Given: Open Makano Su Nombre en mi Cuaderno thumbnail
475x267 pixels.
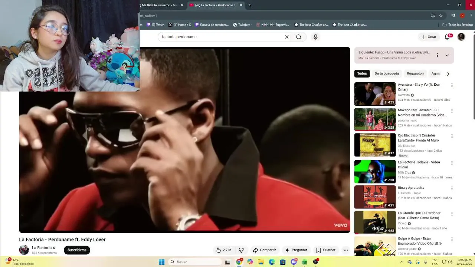Looking at the screenshot, I should point(375,119).
